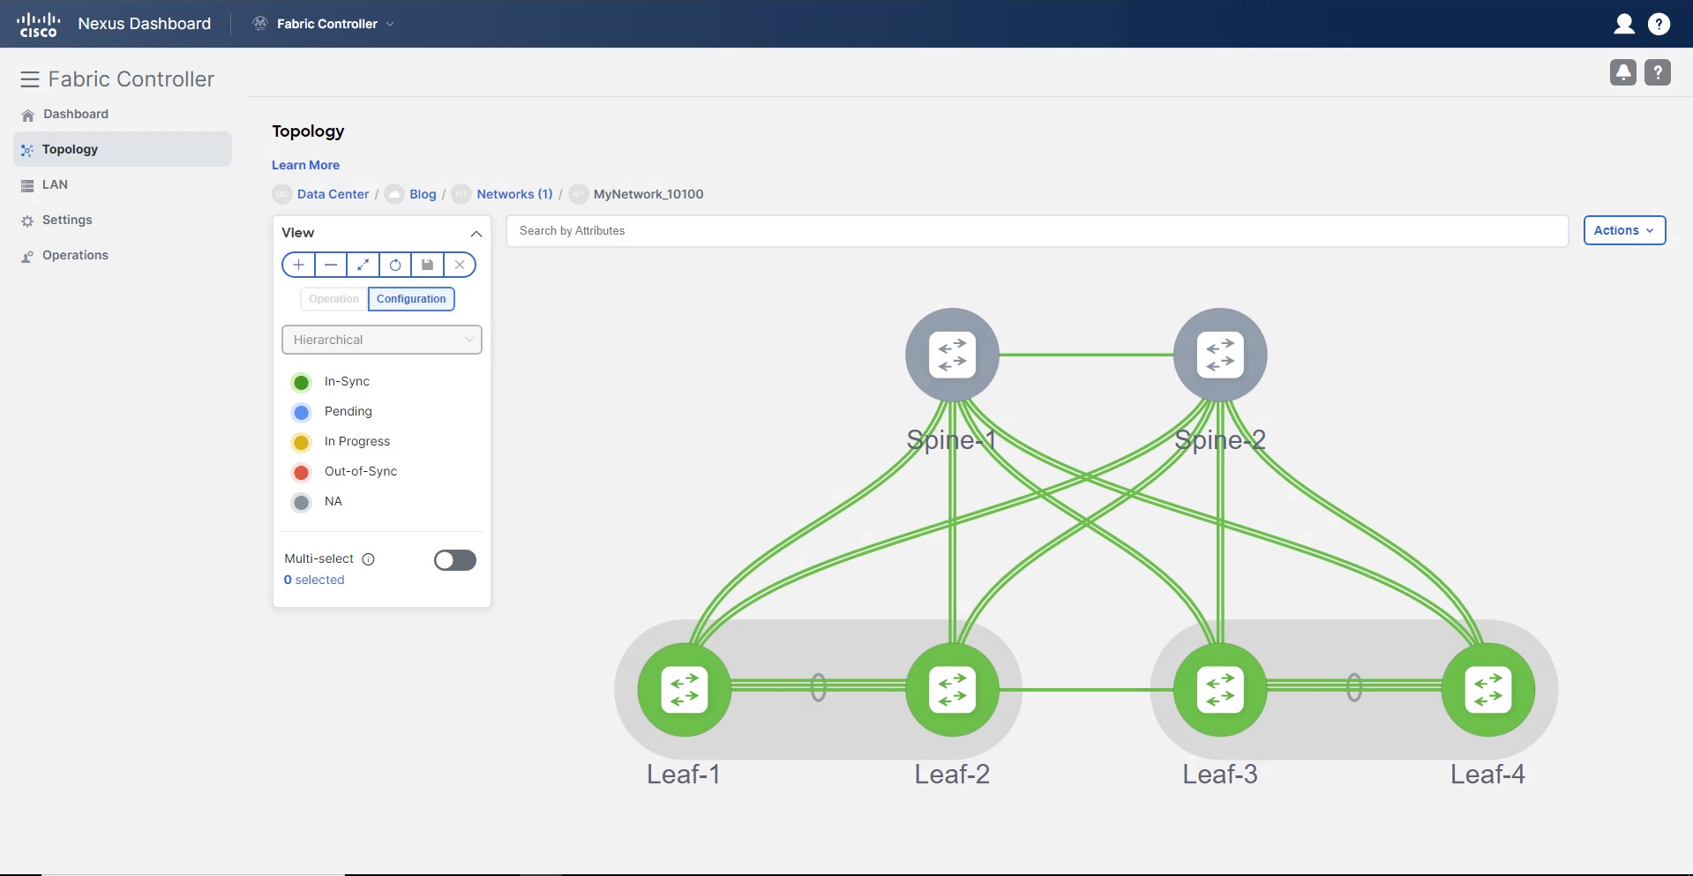The width and height of the screenshot is (1693, 876).
Task: Click the vPC link between Leaf-1 and Leaf-2
Action: pos(818,687)
